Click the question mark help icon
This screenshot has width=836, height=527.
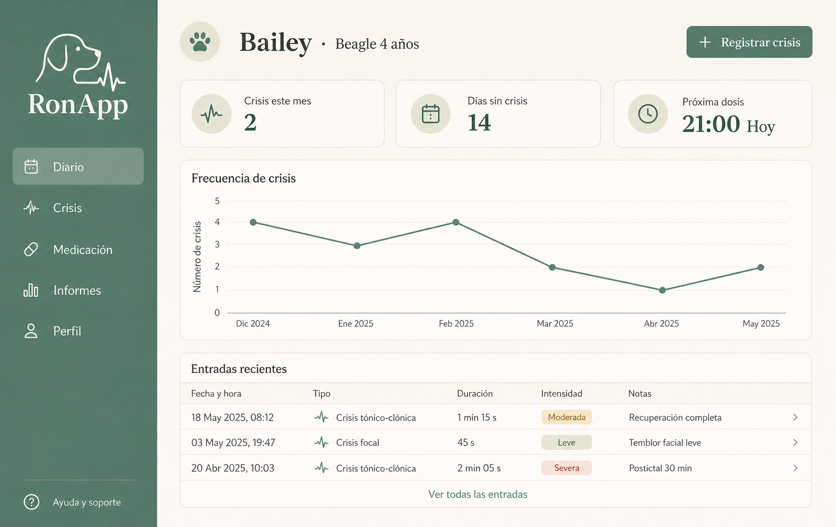pos(31,502)
